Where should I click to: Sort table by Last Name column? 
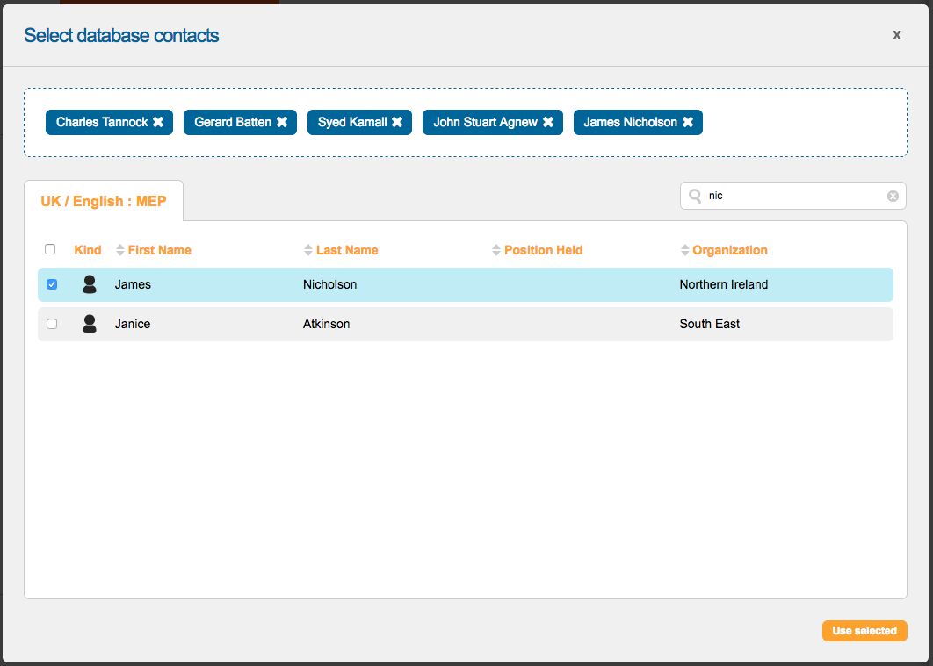pos(346,250)
